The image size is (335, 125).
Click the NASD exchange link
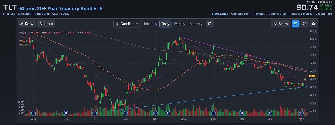[x=65, y=14]
